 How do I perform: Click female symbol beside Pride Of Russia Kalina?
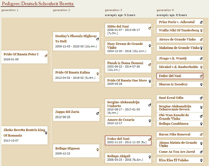pos(98,74)
